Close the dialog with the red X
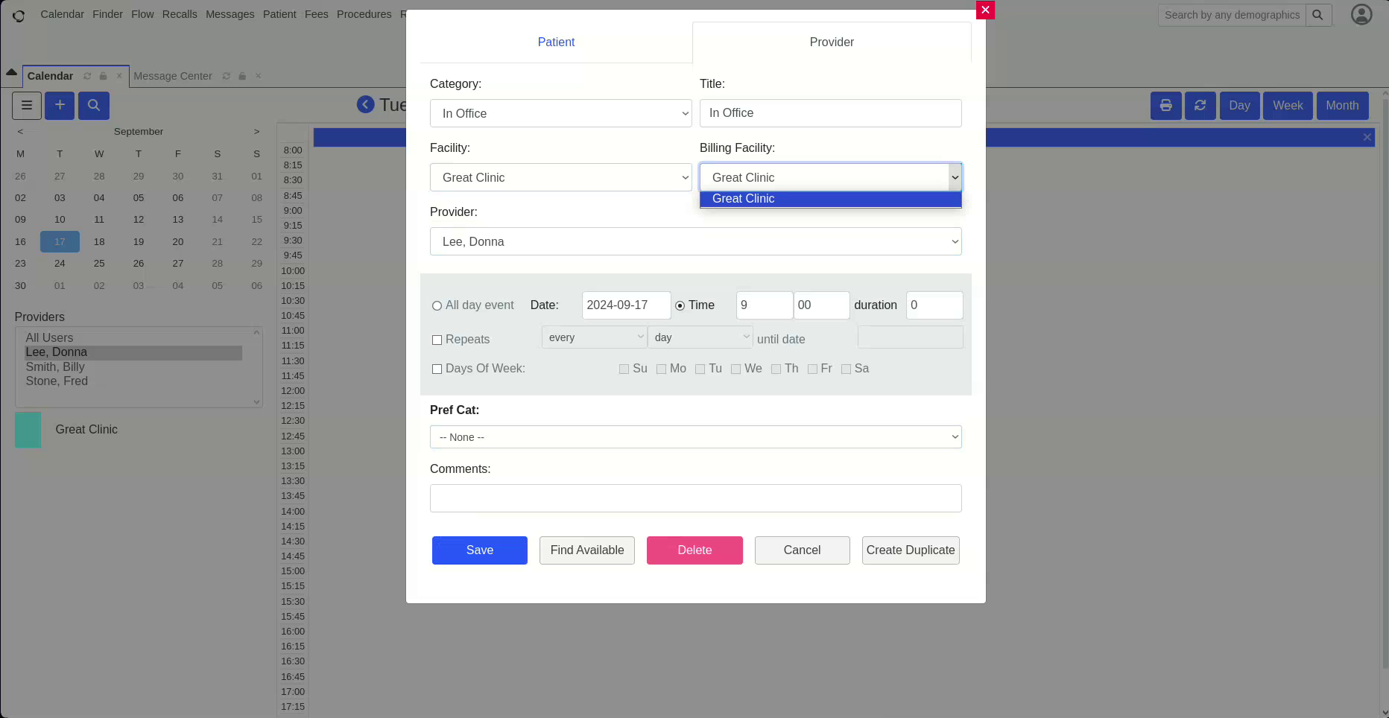The width and height of the screenshot is (1389, 718). pyautogui.click(x=985, y=10)
